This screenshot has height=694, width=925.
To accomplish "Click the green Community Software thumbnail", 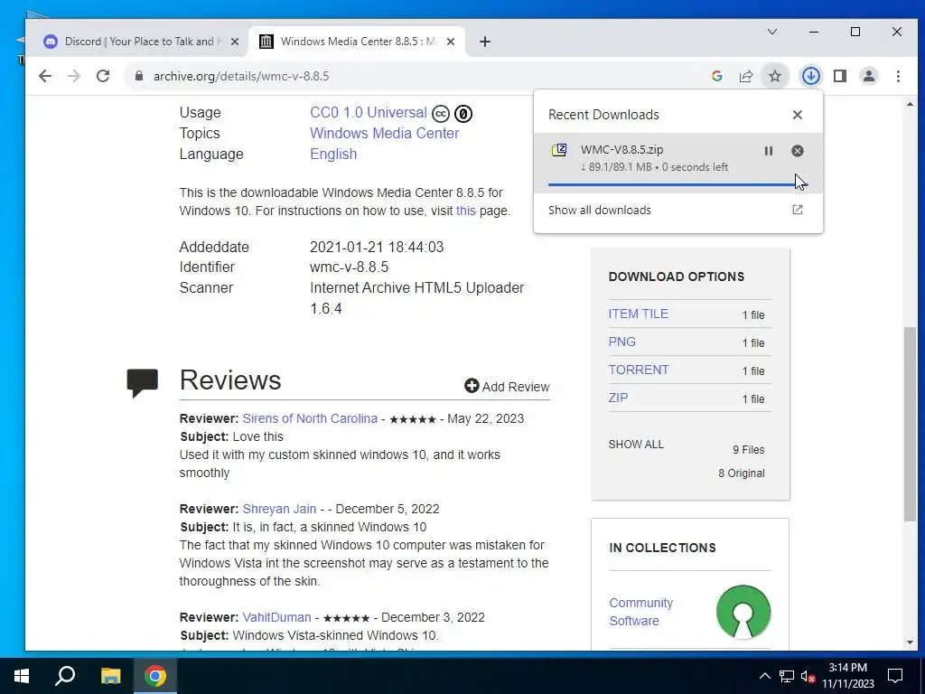I will point(743,612).
